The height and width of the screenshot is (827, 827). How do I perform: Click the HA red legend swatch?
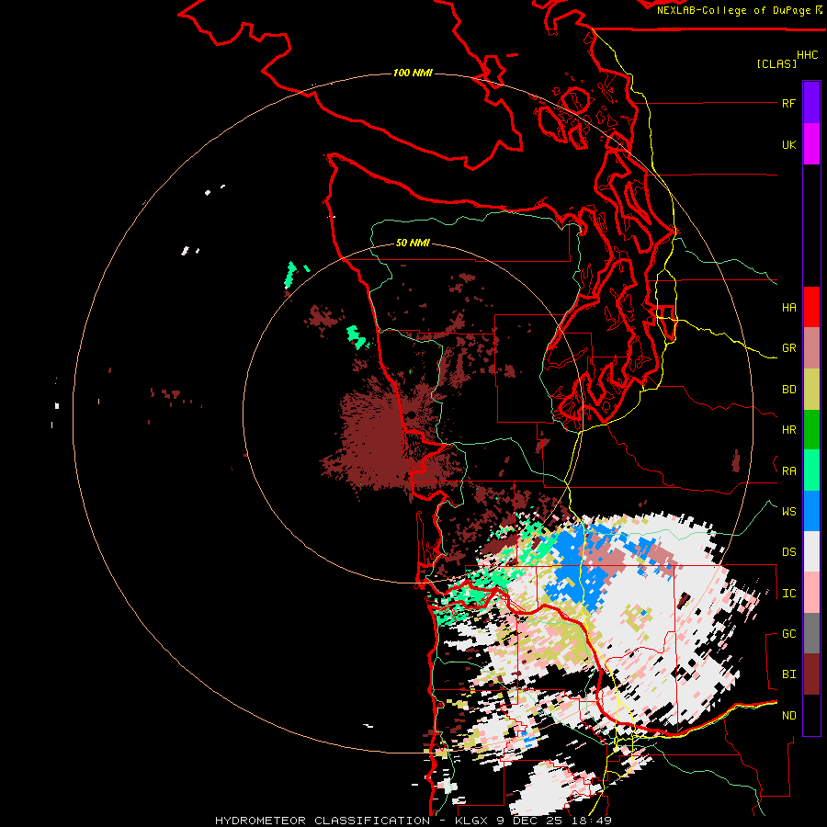(x=811, y=307)
